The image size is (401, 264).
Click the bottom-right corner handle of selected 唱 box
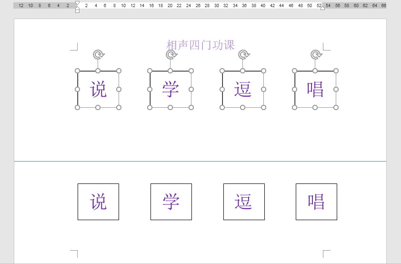point(336,107)
